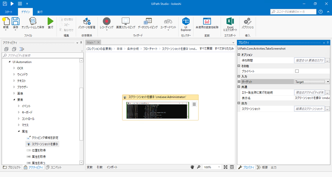
Task: Expand the OCR tree node
Action: pos(14,68)
